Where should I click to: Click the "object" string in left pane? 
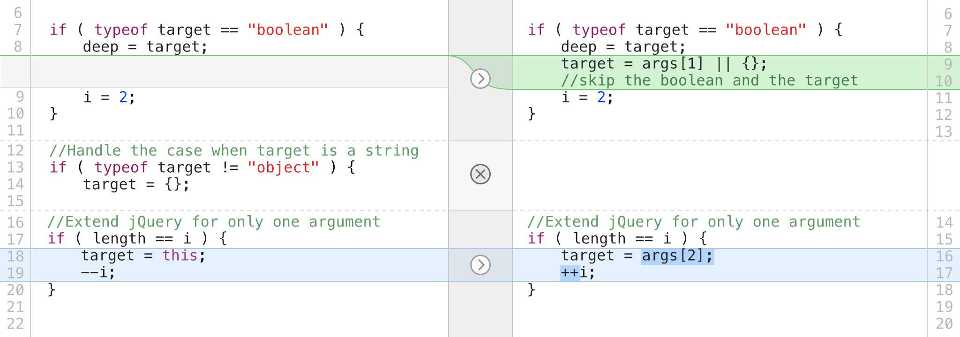[283, 168]
